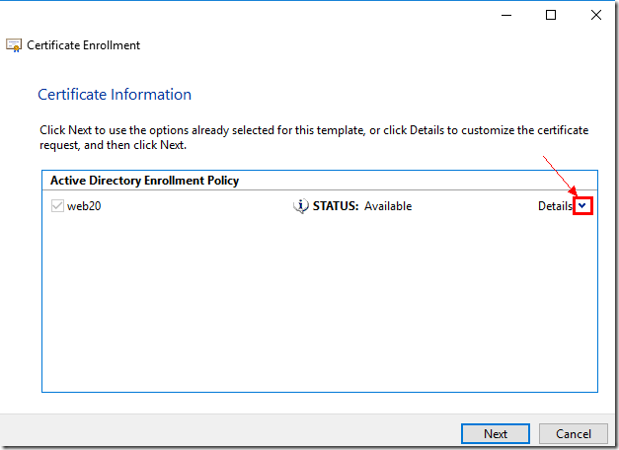
Task: Click the Certificate Enrollment title text
Action: pyautogui.click(x=84, y=45)
